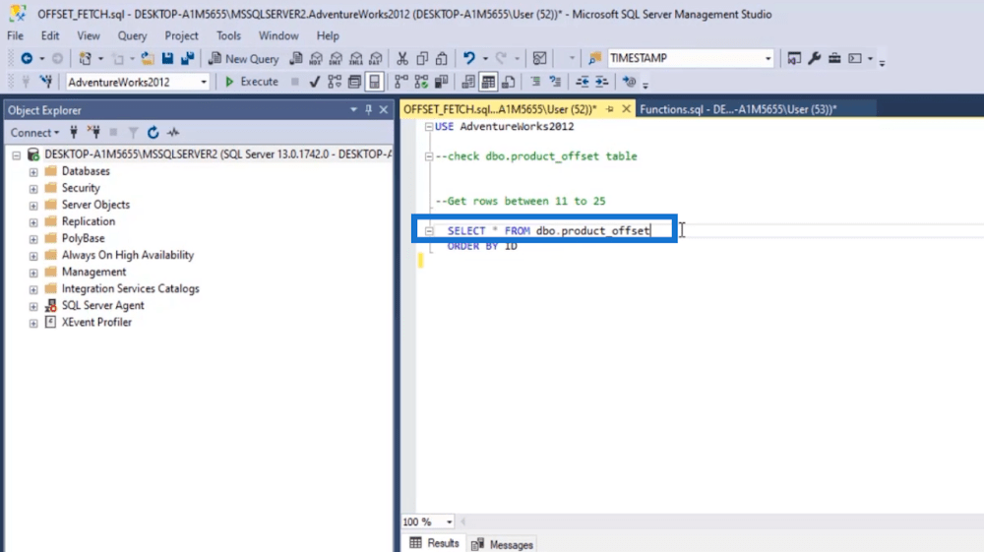The height and width of the screenshot is (552, 984).
Task: Toggle Include Actual Execution Plan
Action: pos(401,82)
